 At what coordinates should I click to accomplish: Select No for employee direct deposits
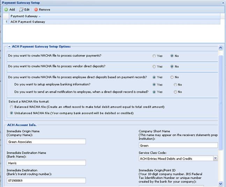pos(172,77)
